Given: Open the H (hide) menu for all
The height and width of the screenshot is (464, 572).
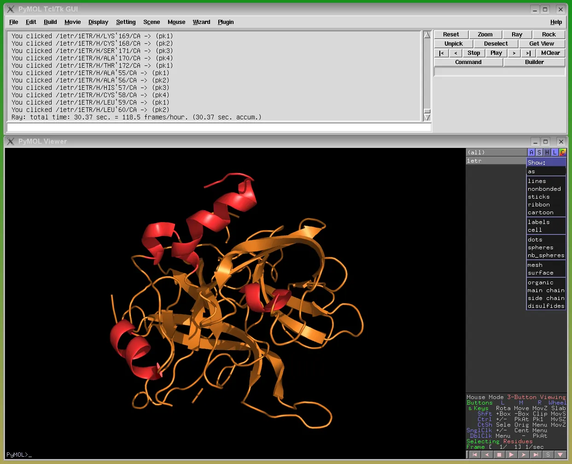Looking at the screenshot, I should point(547,153).
